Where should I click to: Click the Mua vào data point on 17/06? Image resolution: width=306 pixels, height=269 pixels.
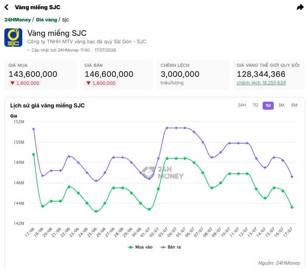(34, 155)
